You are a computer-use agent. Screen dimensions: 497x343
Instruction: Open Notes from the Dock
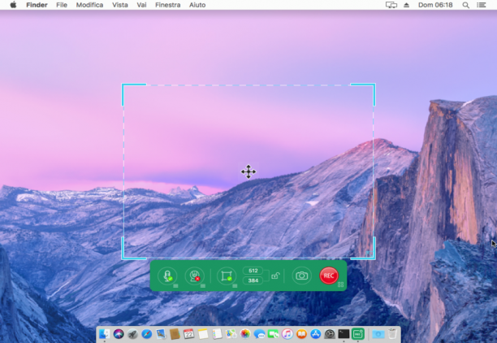pyautogui.click(x=203, y=334)
